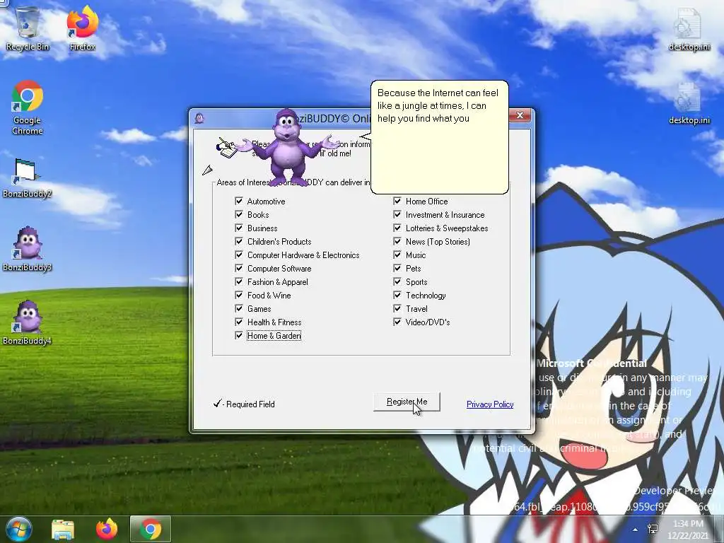Click the network tray icon
This screenshot has width=724, height=543.
tap(653, 529)
